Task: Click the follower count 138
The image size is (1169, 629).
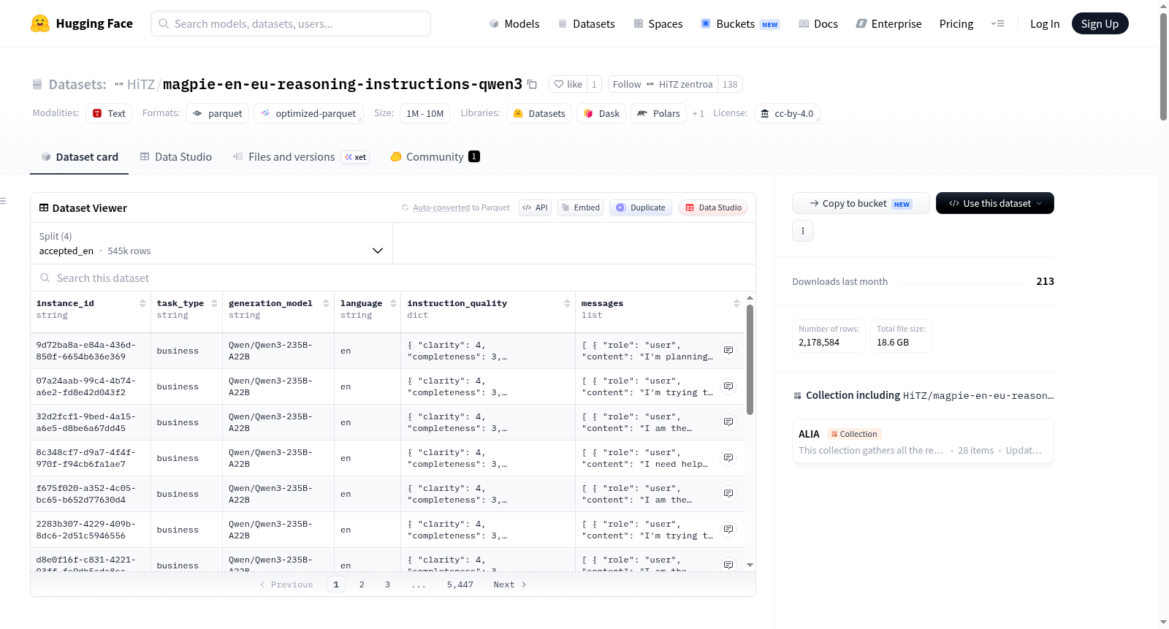Action: (x=730, y=84)
